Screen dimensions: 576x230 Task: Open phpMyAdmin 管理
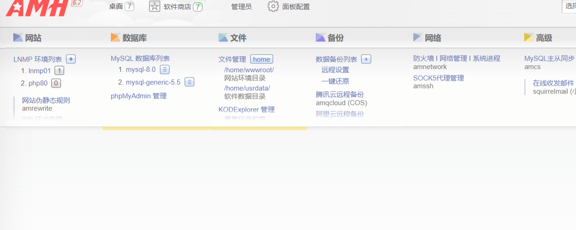[x=139, y=96]
